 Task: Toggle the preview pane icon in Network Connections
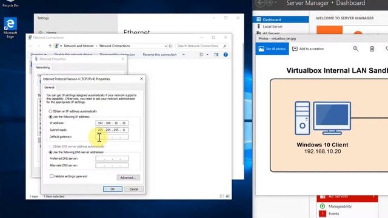216,54
